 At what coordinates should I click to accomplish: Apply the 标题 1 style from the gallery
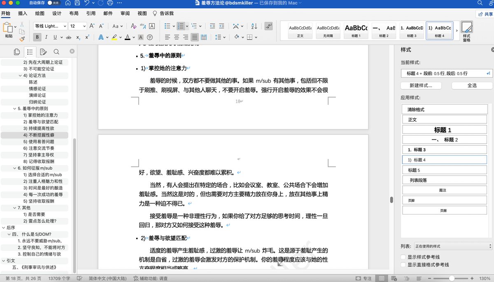tap(356, 30)
